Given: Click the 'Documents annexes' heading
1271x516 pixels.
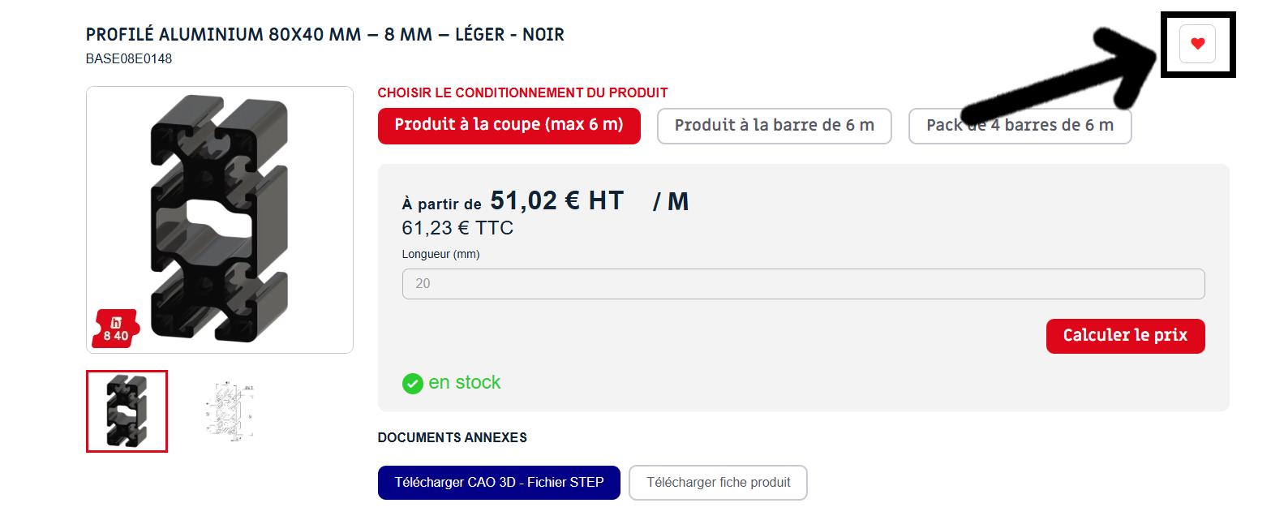Looking at the screenshot, I should (453, 437).
